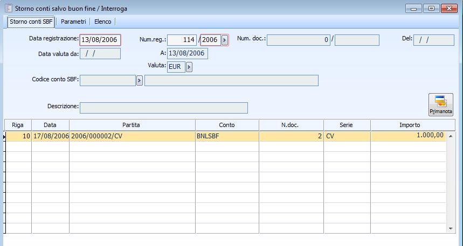The height and width of the screenshot is (246, 463).
Task: Open the Valuta EUR lookup arrow
Action: (x=189, y=67)
